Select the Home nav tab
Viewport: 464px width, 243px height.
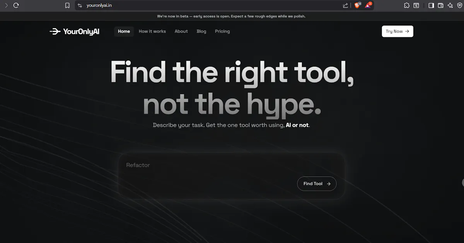(124, 31)
